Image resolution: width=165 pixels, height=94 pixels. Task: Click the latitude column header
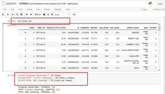[94, 28]
